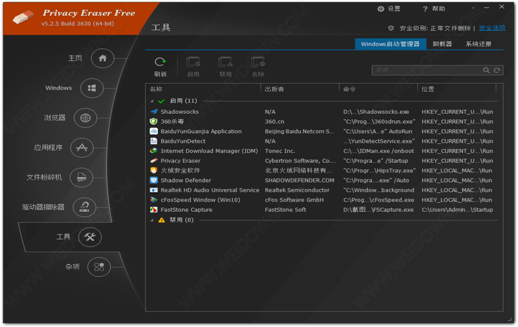The image size is (518, 327).
Task: Click the reset icon in search box
Action: 497,70
